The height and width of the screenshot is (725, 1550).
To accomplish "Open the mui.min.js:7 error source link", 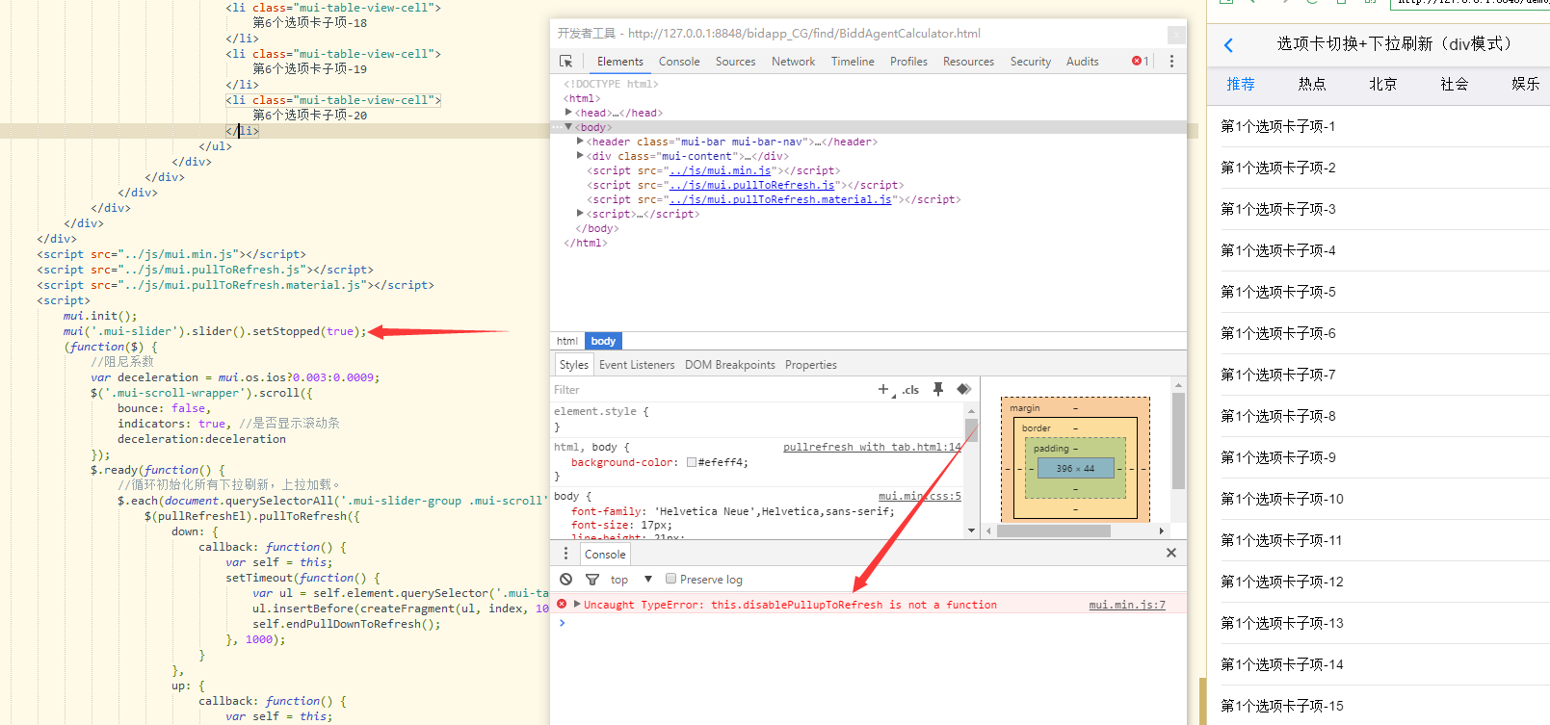I will coord(1126,605).
